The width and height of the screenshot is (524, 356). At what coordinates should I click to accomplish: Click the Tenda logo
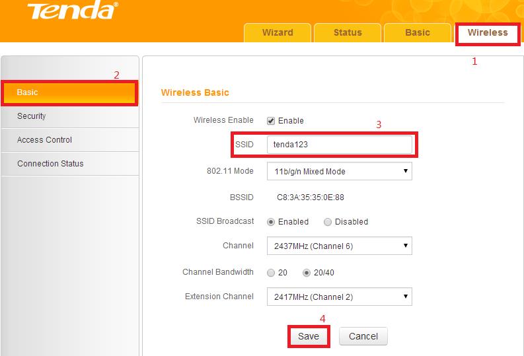click(63, 11)
